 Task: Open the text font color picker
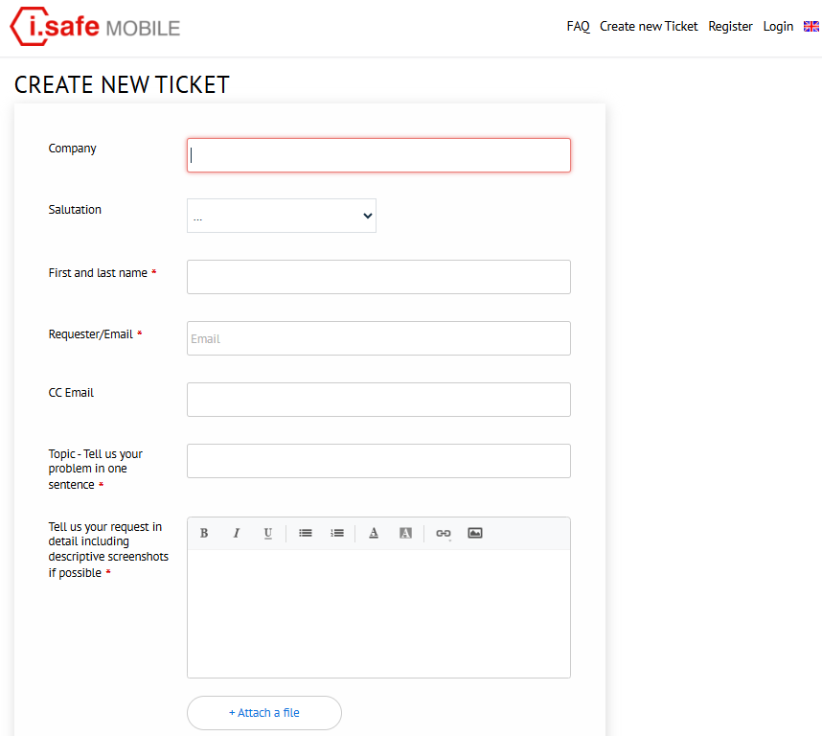pyautogui.click(x=374, y=533)
